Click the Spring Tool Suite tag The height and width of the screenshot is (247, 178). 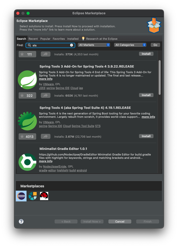83,126
